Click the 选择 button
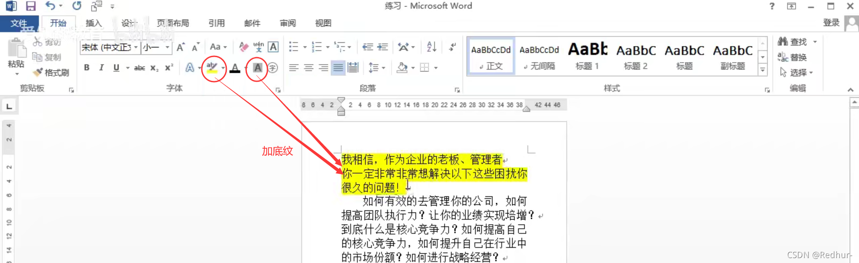 click(796, 72)
